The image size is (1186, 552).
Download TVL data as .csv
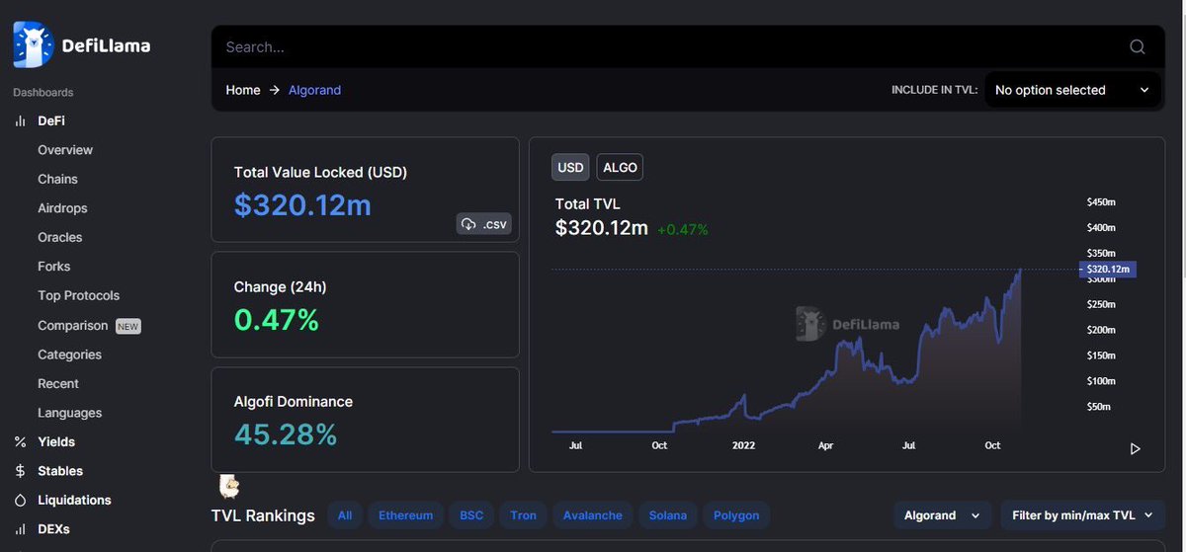pos(483,224)
